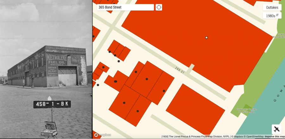Viewport: 285px width, 139px height.
Task: Select the elongated double-dot photo marker
Action: [115, 81]
